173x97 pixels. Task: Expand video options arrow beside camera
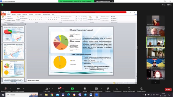(23, 88)
